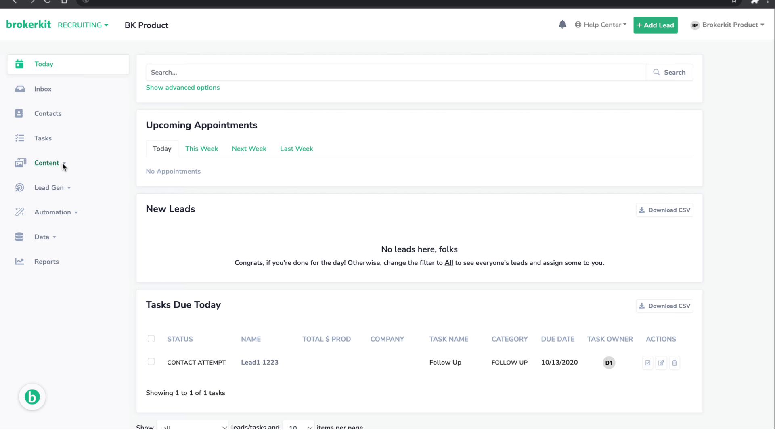Switch to This Week appointments tab
The height and width of the screenshot is (436, 775).
(201, 149)
